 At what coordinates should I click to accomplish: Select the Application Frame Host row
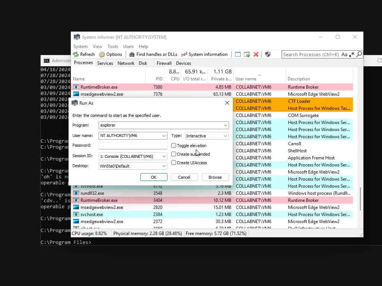coord(293,158)
